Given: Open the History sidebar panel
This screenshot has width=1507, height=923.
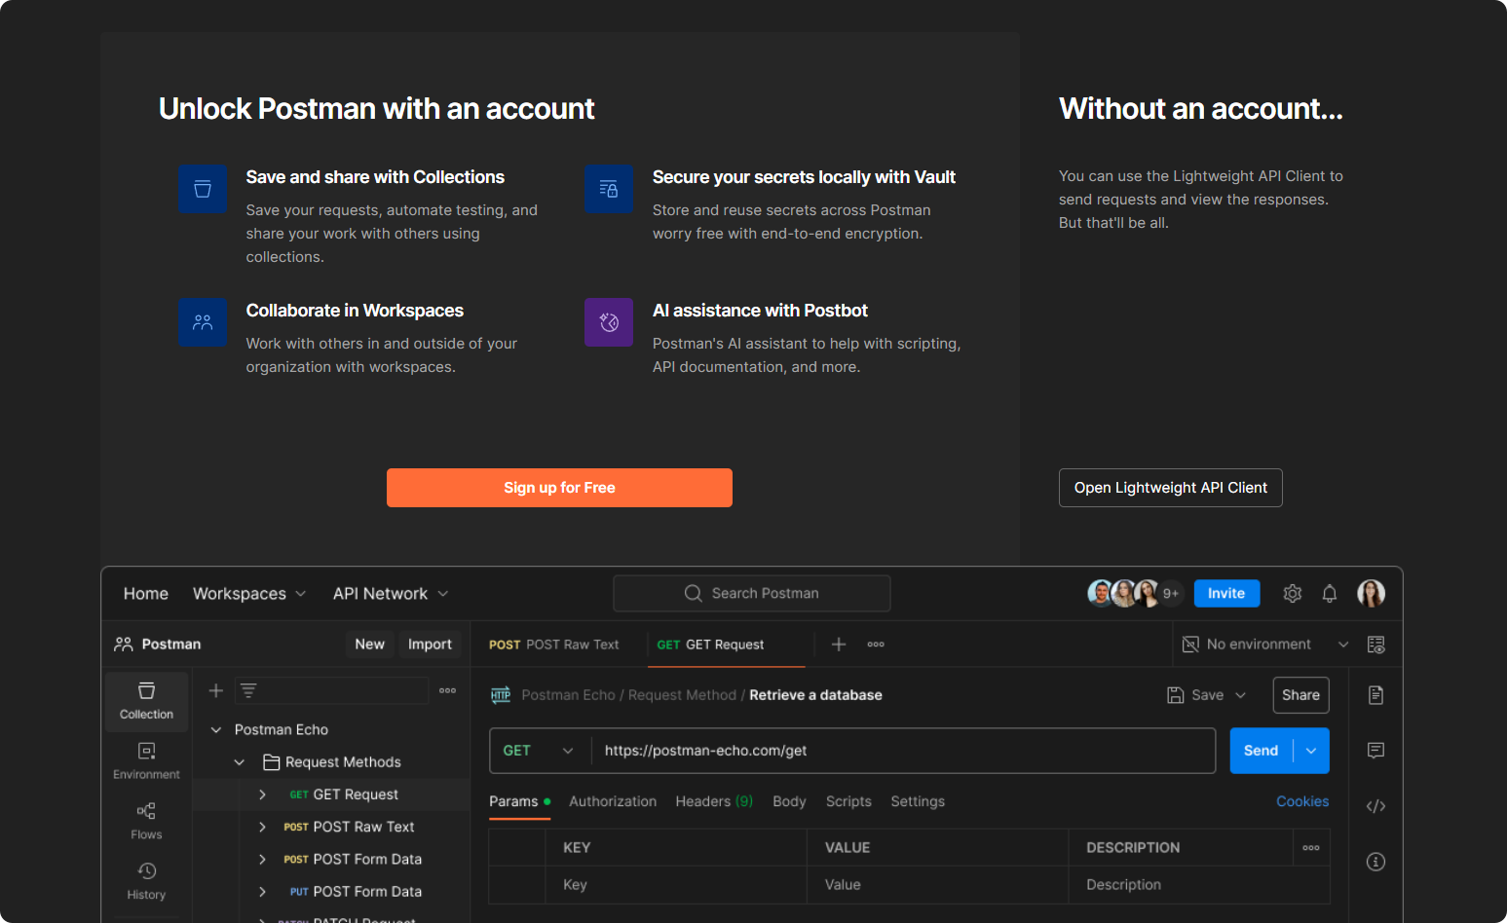Looking at the screenshot, I should point(146,881).
